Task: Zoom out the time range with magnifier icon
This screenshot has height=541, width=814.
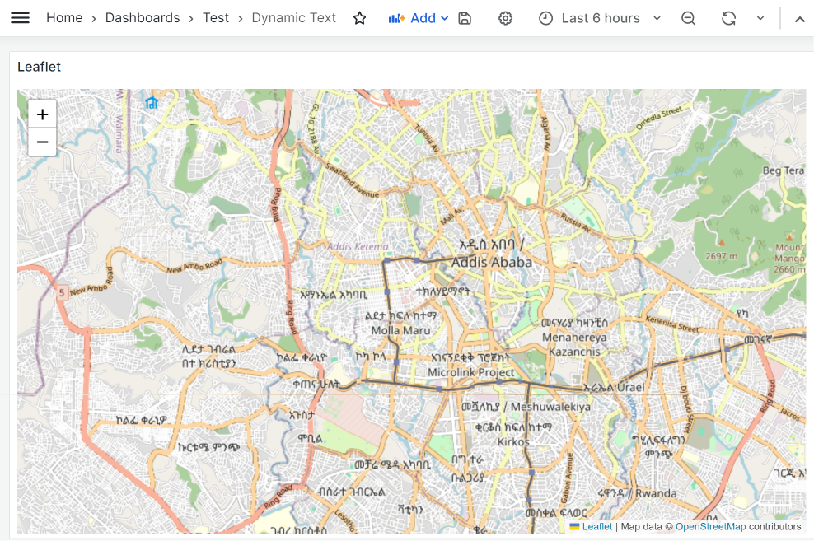Action: [x=688, y=17]
